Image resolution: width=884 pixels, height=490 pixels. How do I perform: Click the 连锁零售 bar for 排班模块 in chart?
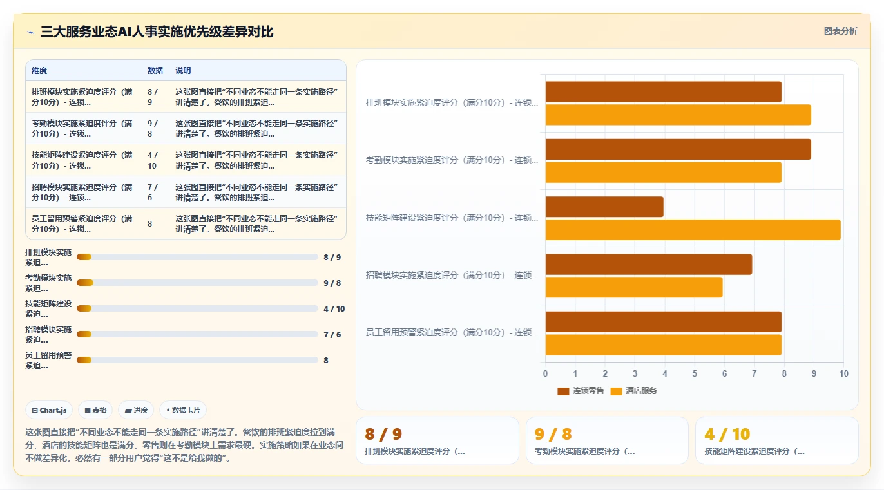pos(664,91)
